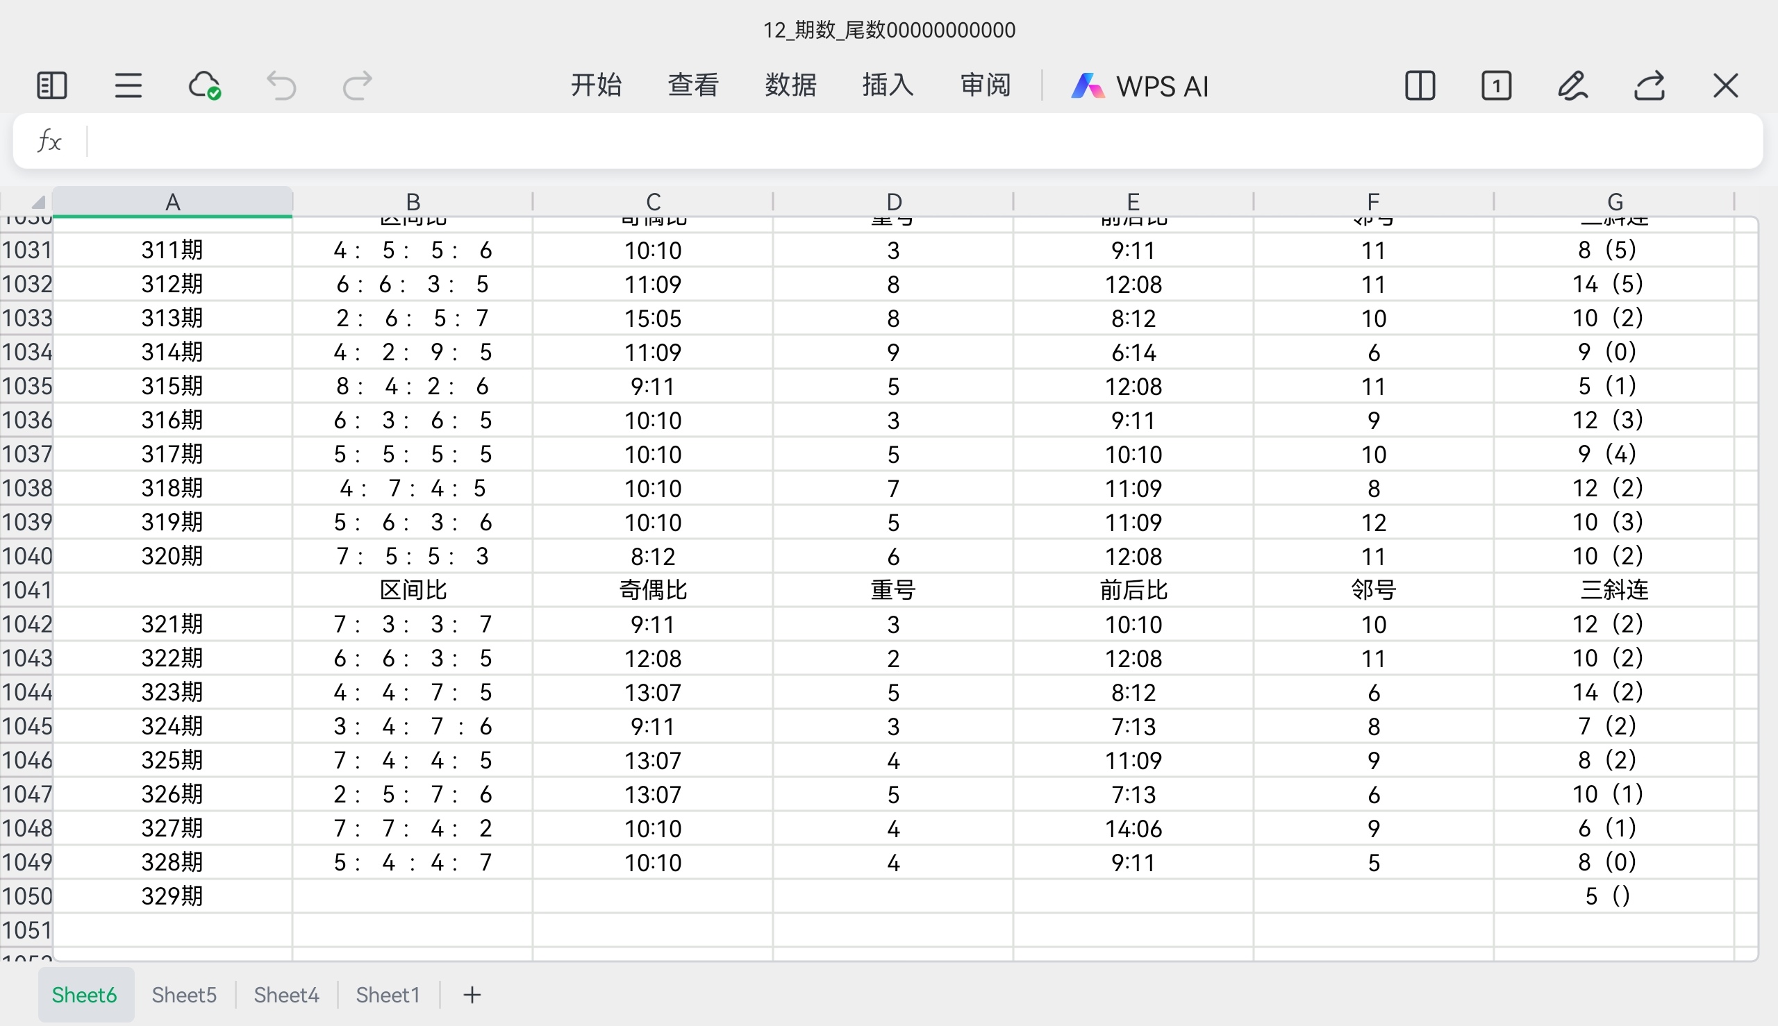Share the document via share icon
The width and height of the screenshot is (1778, 1026).
[x=1650, y=86]
